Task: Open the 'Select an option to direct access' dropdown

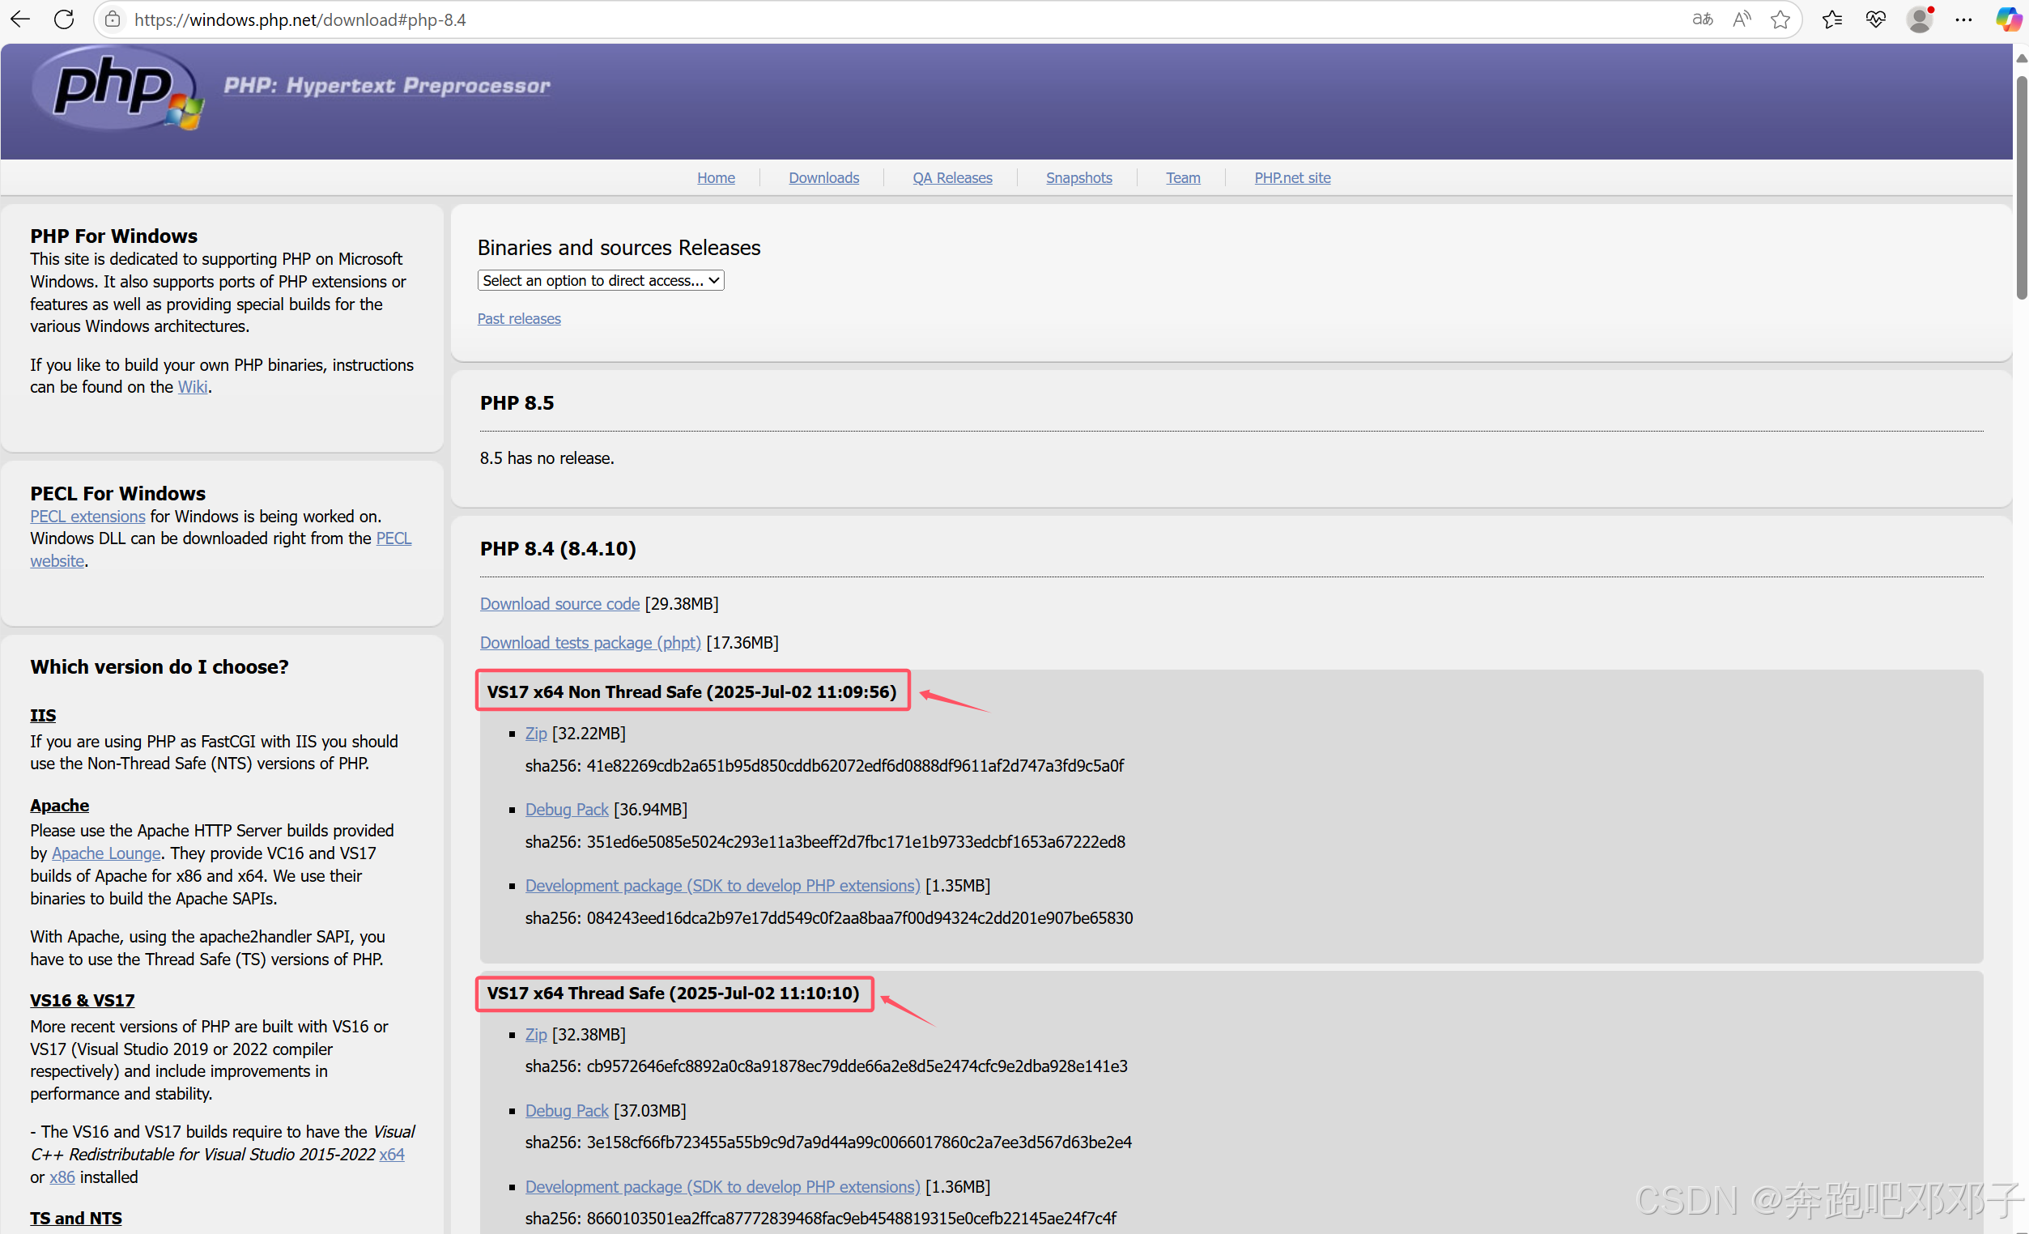Action: (600, 280)
